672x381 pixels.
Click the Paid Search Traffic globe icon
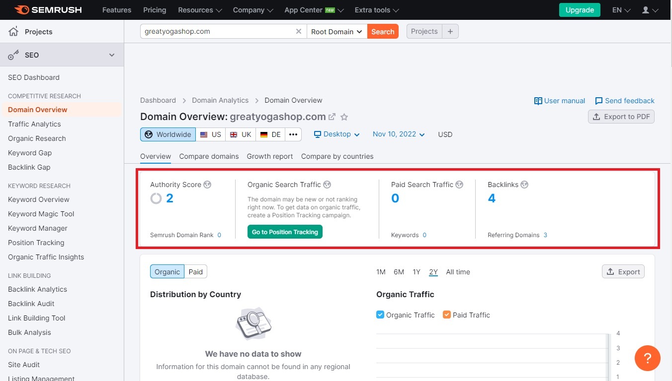pyautogui.click(x=459, y=185)
